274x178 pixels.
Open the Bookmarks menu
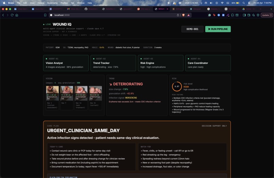[52, 3]
